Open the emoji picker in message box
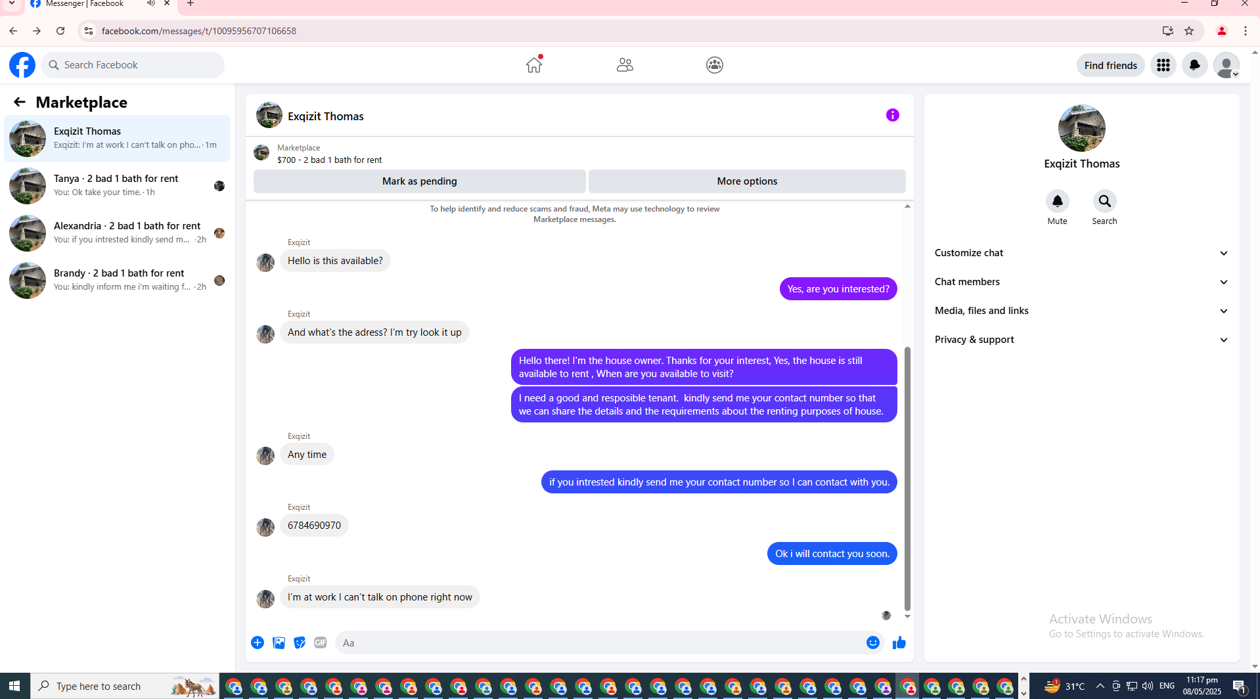 (873, 643)
